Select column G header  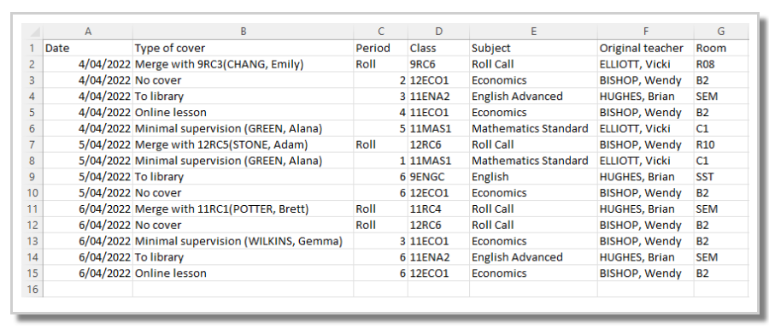[x=721, y=32]
